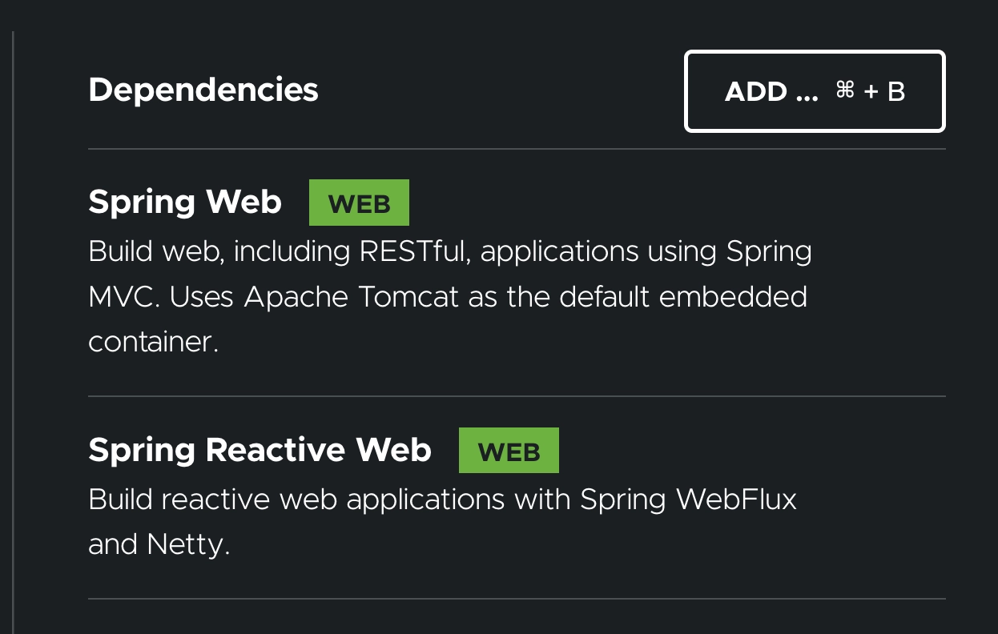Screen dimensions: 998x634
Task: Click the Dependencies section heading
Action: tap(203, 90)
